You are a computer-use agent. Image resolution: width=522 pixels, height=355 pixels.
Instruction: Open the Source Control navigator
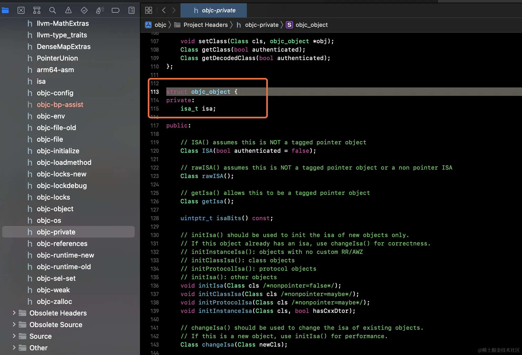[x=21, y=11]
